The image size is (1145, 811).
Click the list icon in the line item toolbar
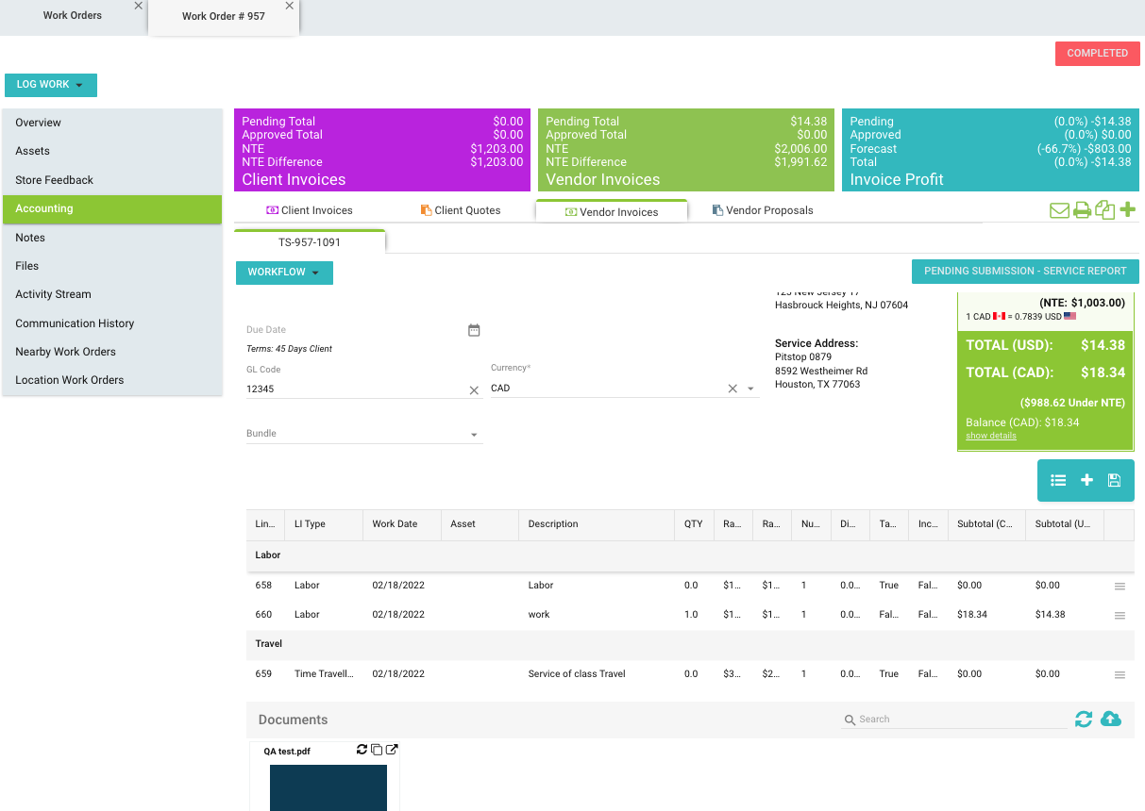1058,481
